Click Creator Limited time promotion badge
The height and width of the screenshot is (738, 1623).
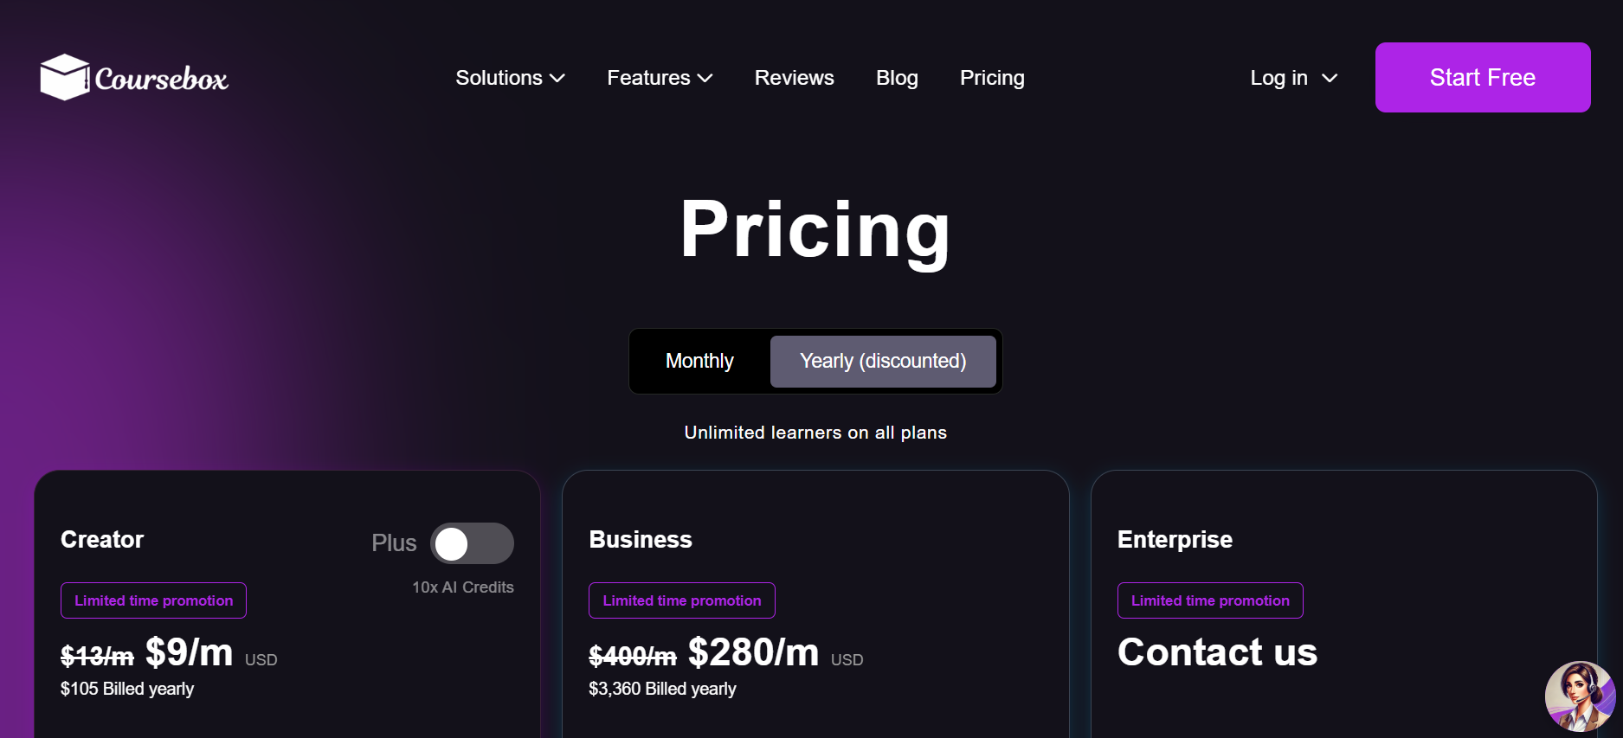pos(153,600)
